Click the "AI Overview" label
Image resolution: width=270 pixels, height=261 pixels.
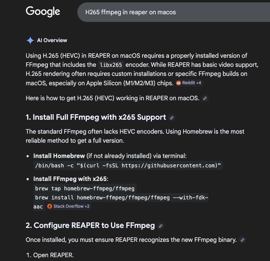coord(52,40)
